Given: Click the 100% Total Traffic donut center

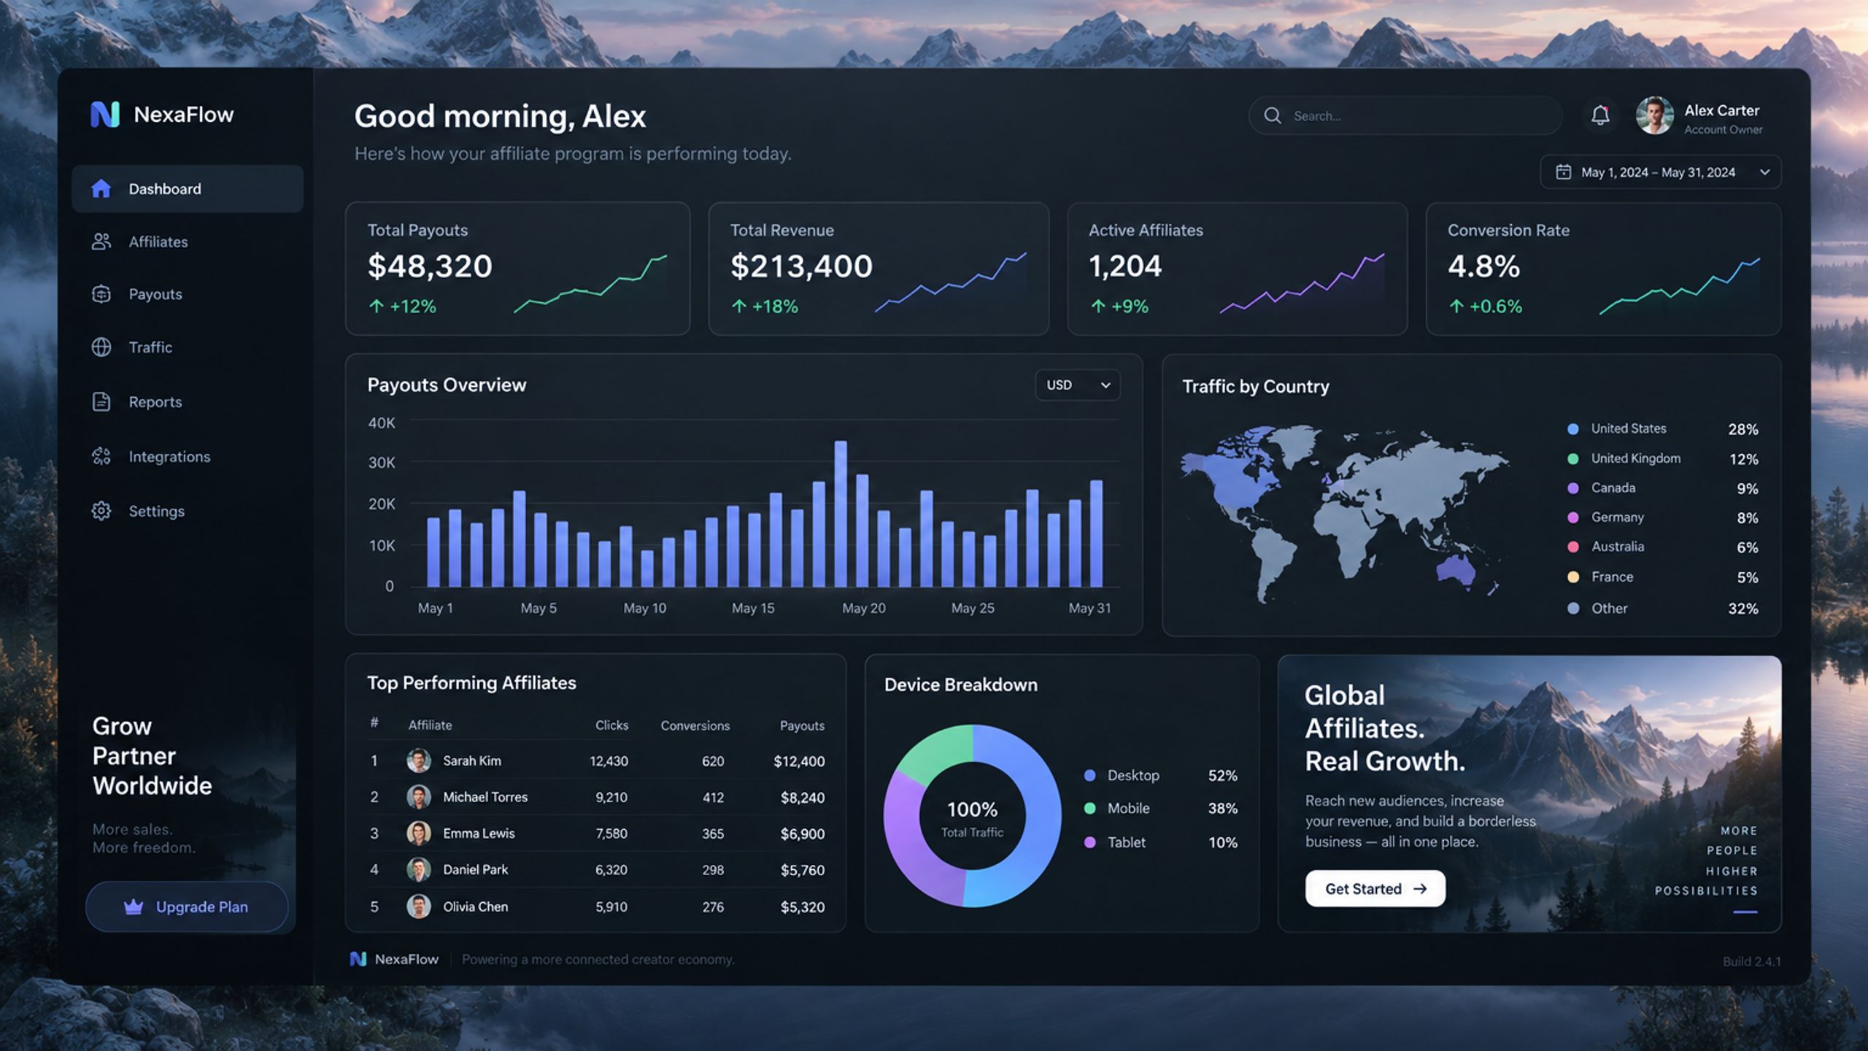Looking at the screenshot, I should click(972, 818).
